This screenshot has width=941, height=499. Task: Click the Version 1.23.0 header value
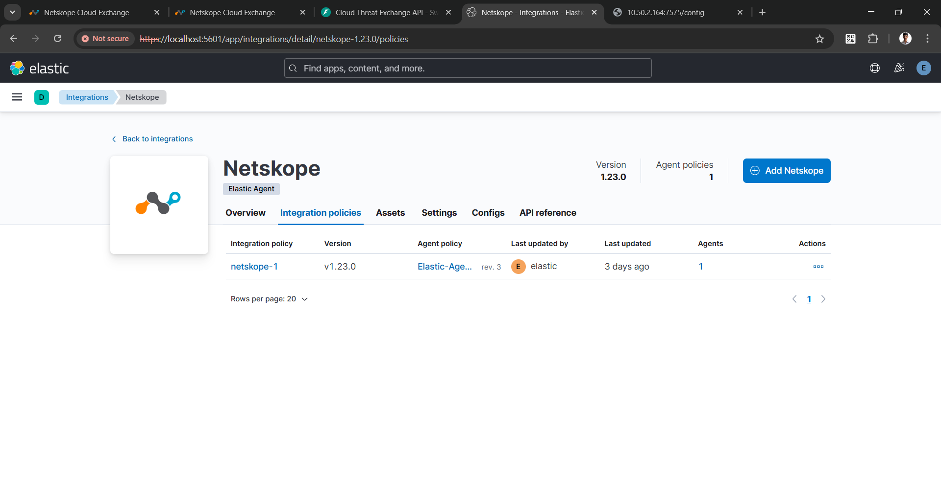coord(613,177)
